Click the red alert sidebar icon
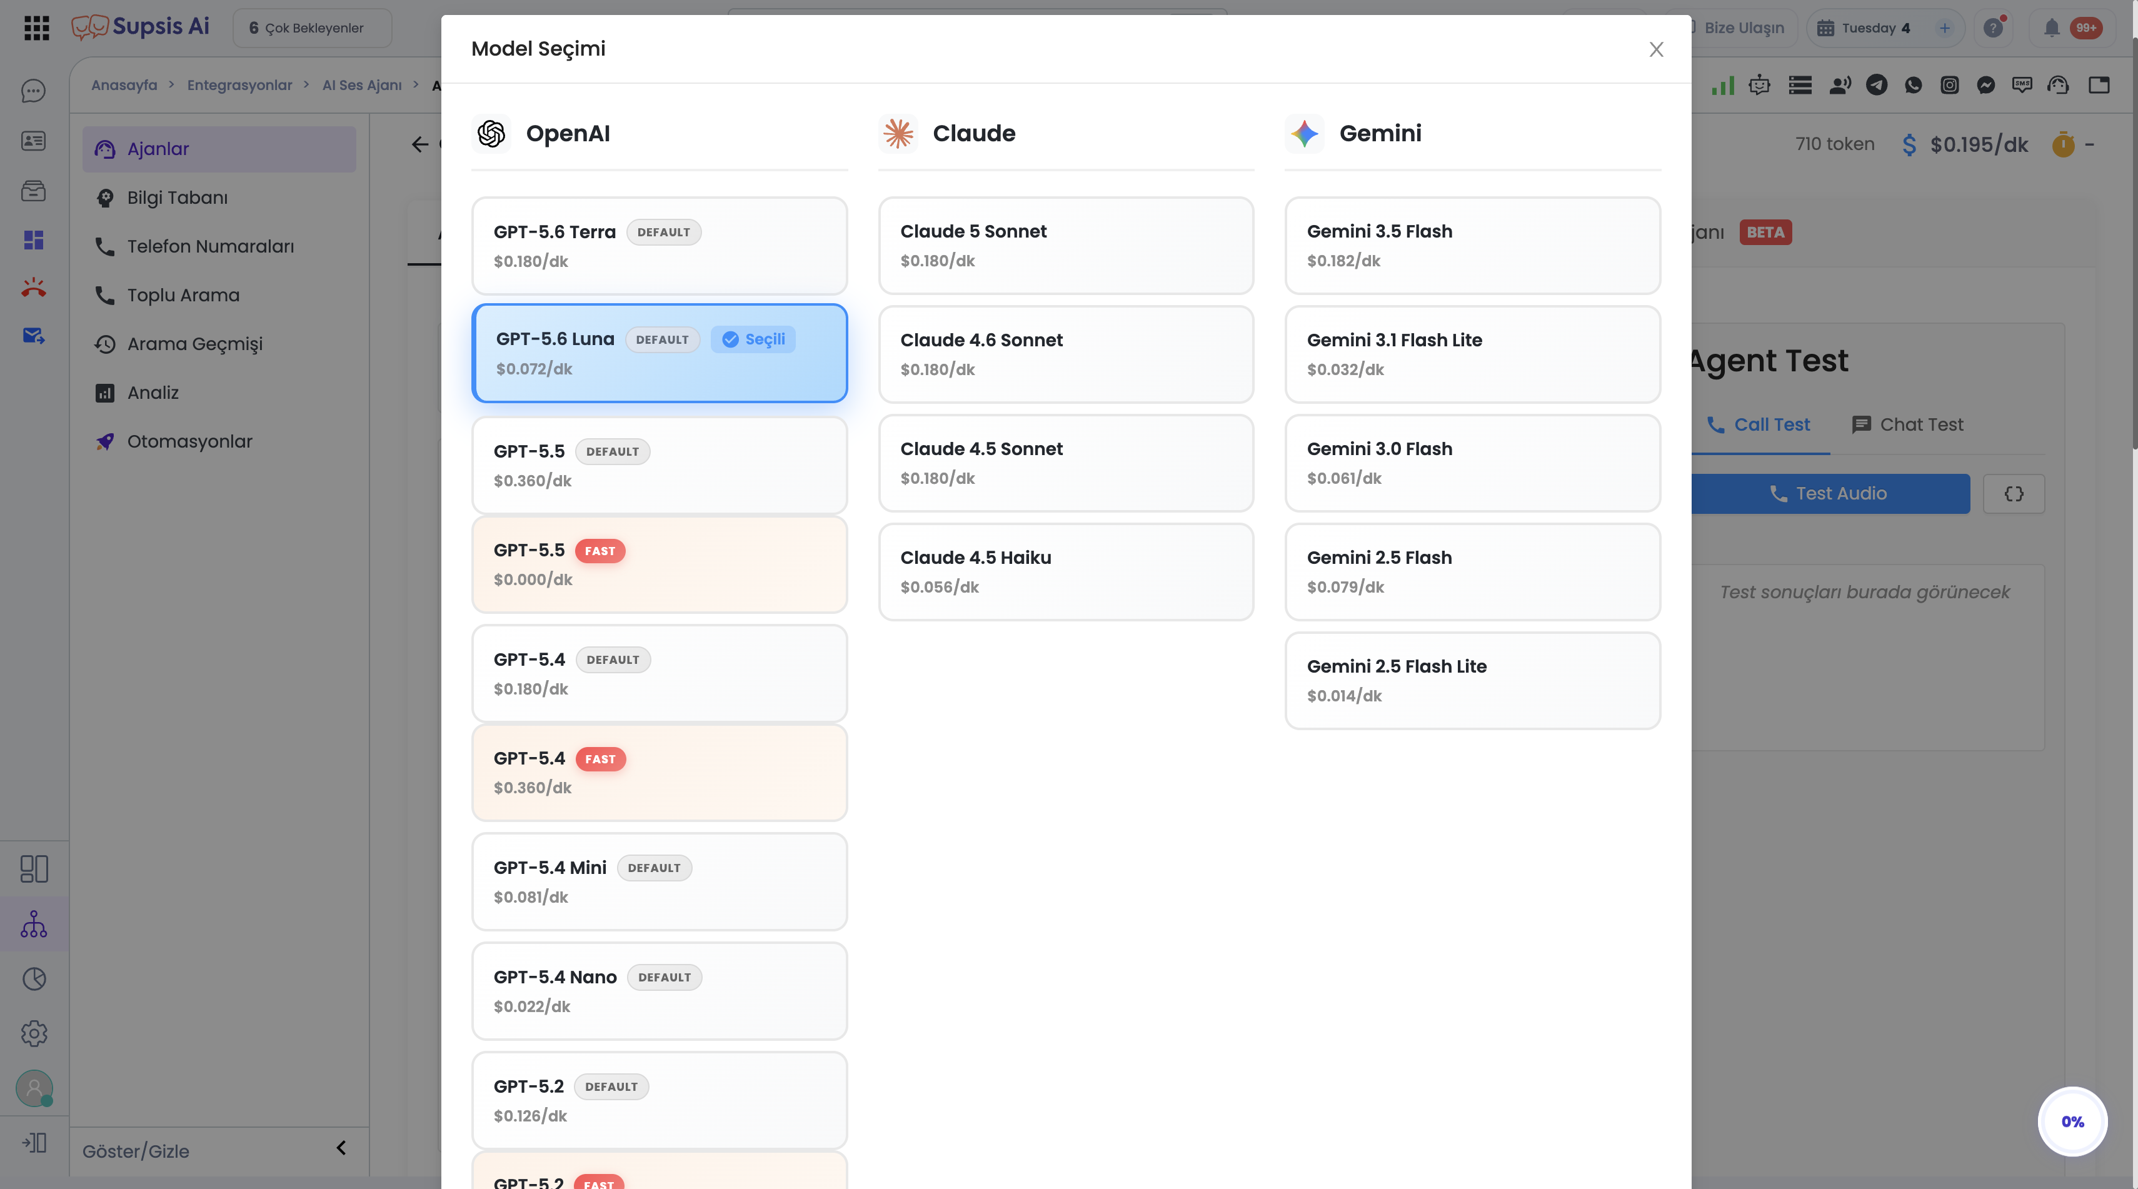 [33, 288]
